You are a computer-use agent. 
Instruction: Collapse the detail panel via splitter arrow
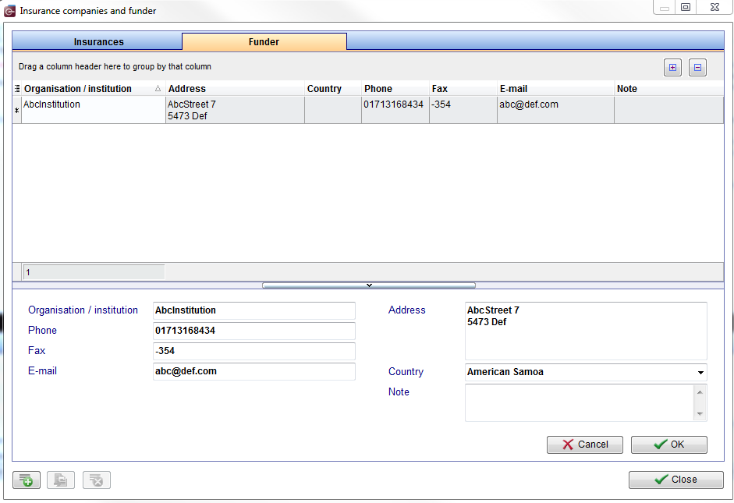tap(369, 285)
